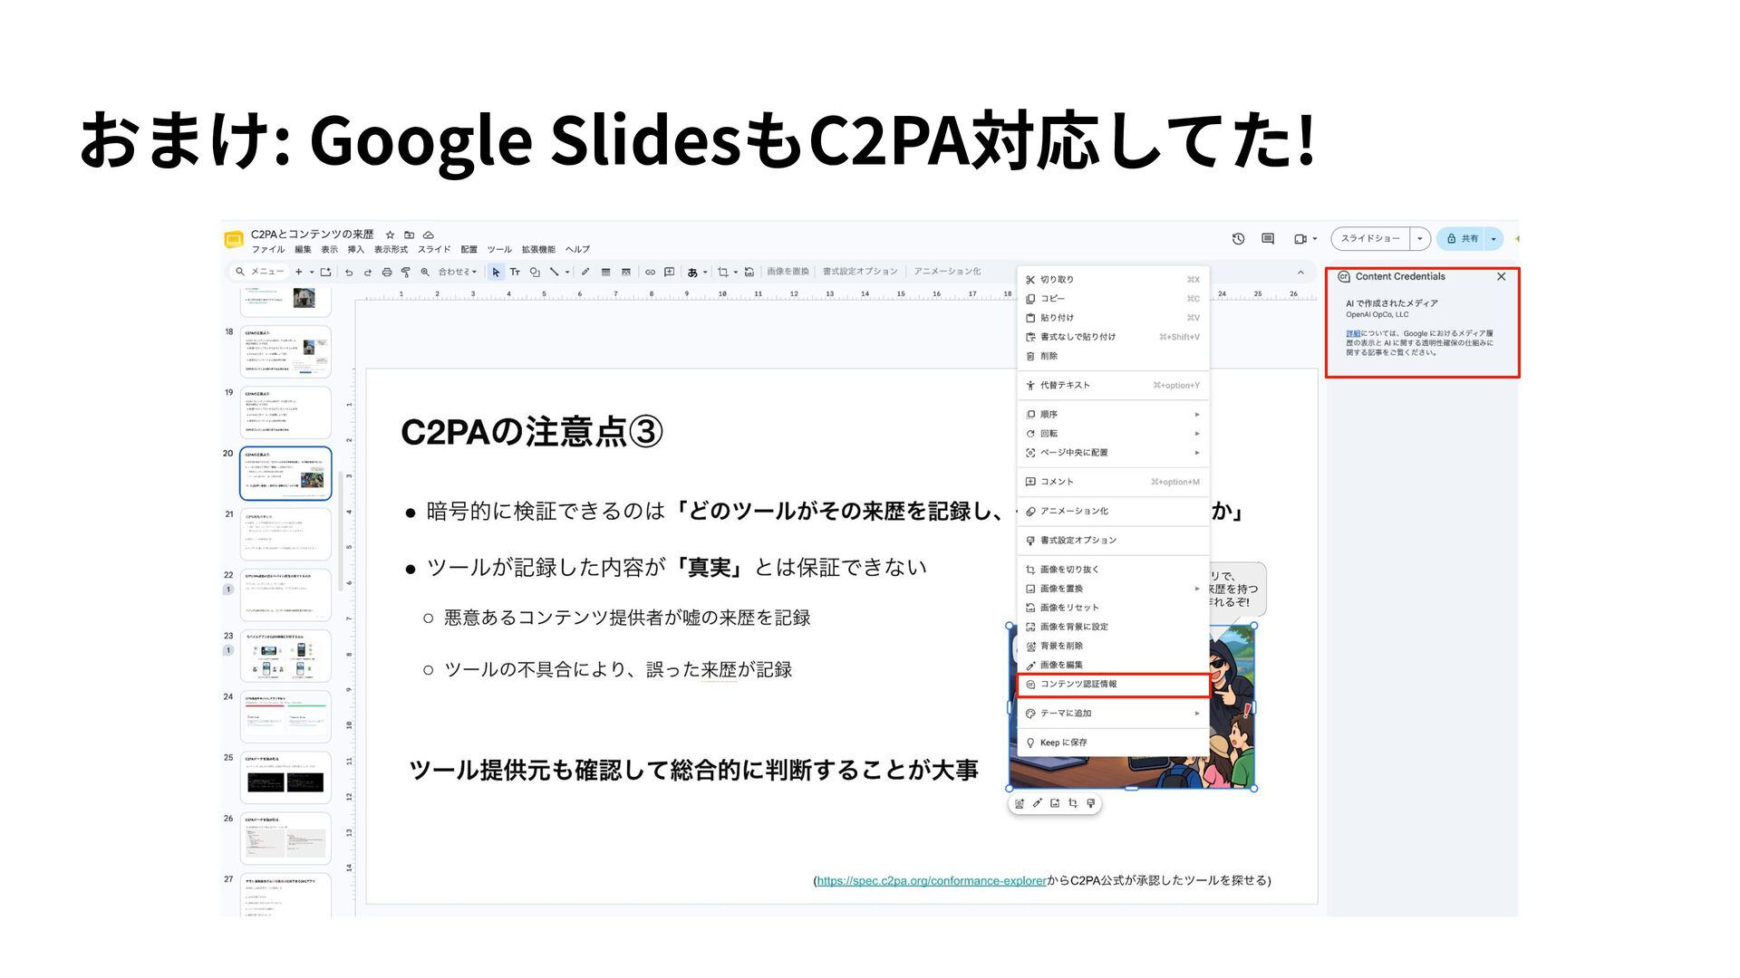Expand the new slide layout dropdown arrow
The image size is (1740, 978).
point(312,272)
